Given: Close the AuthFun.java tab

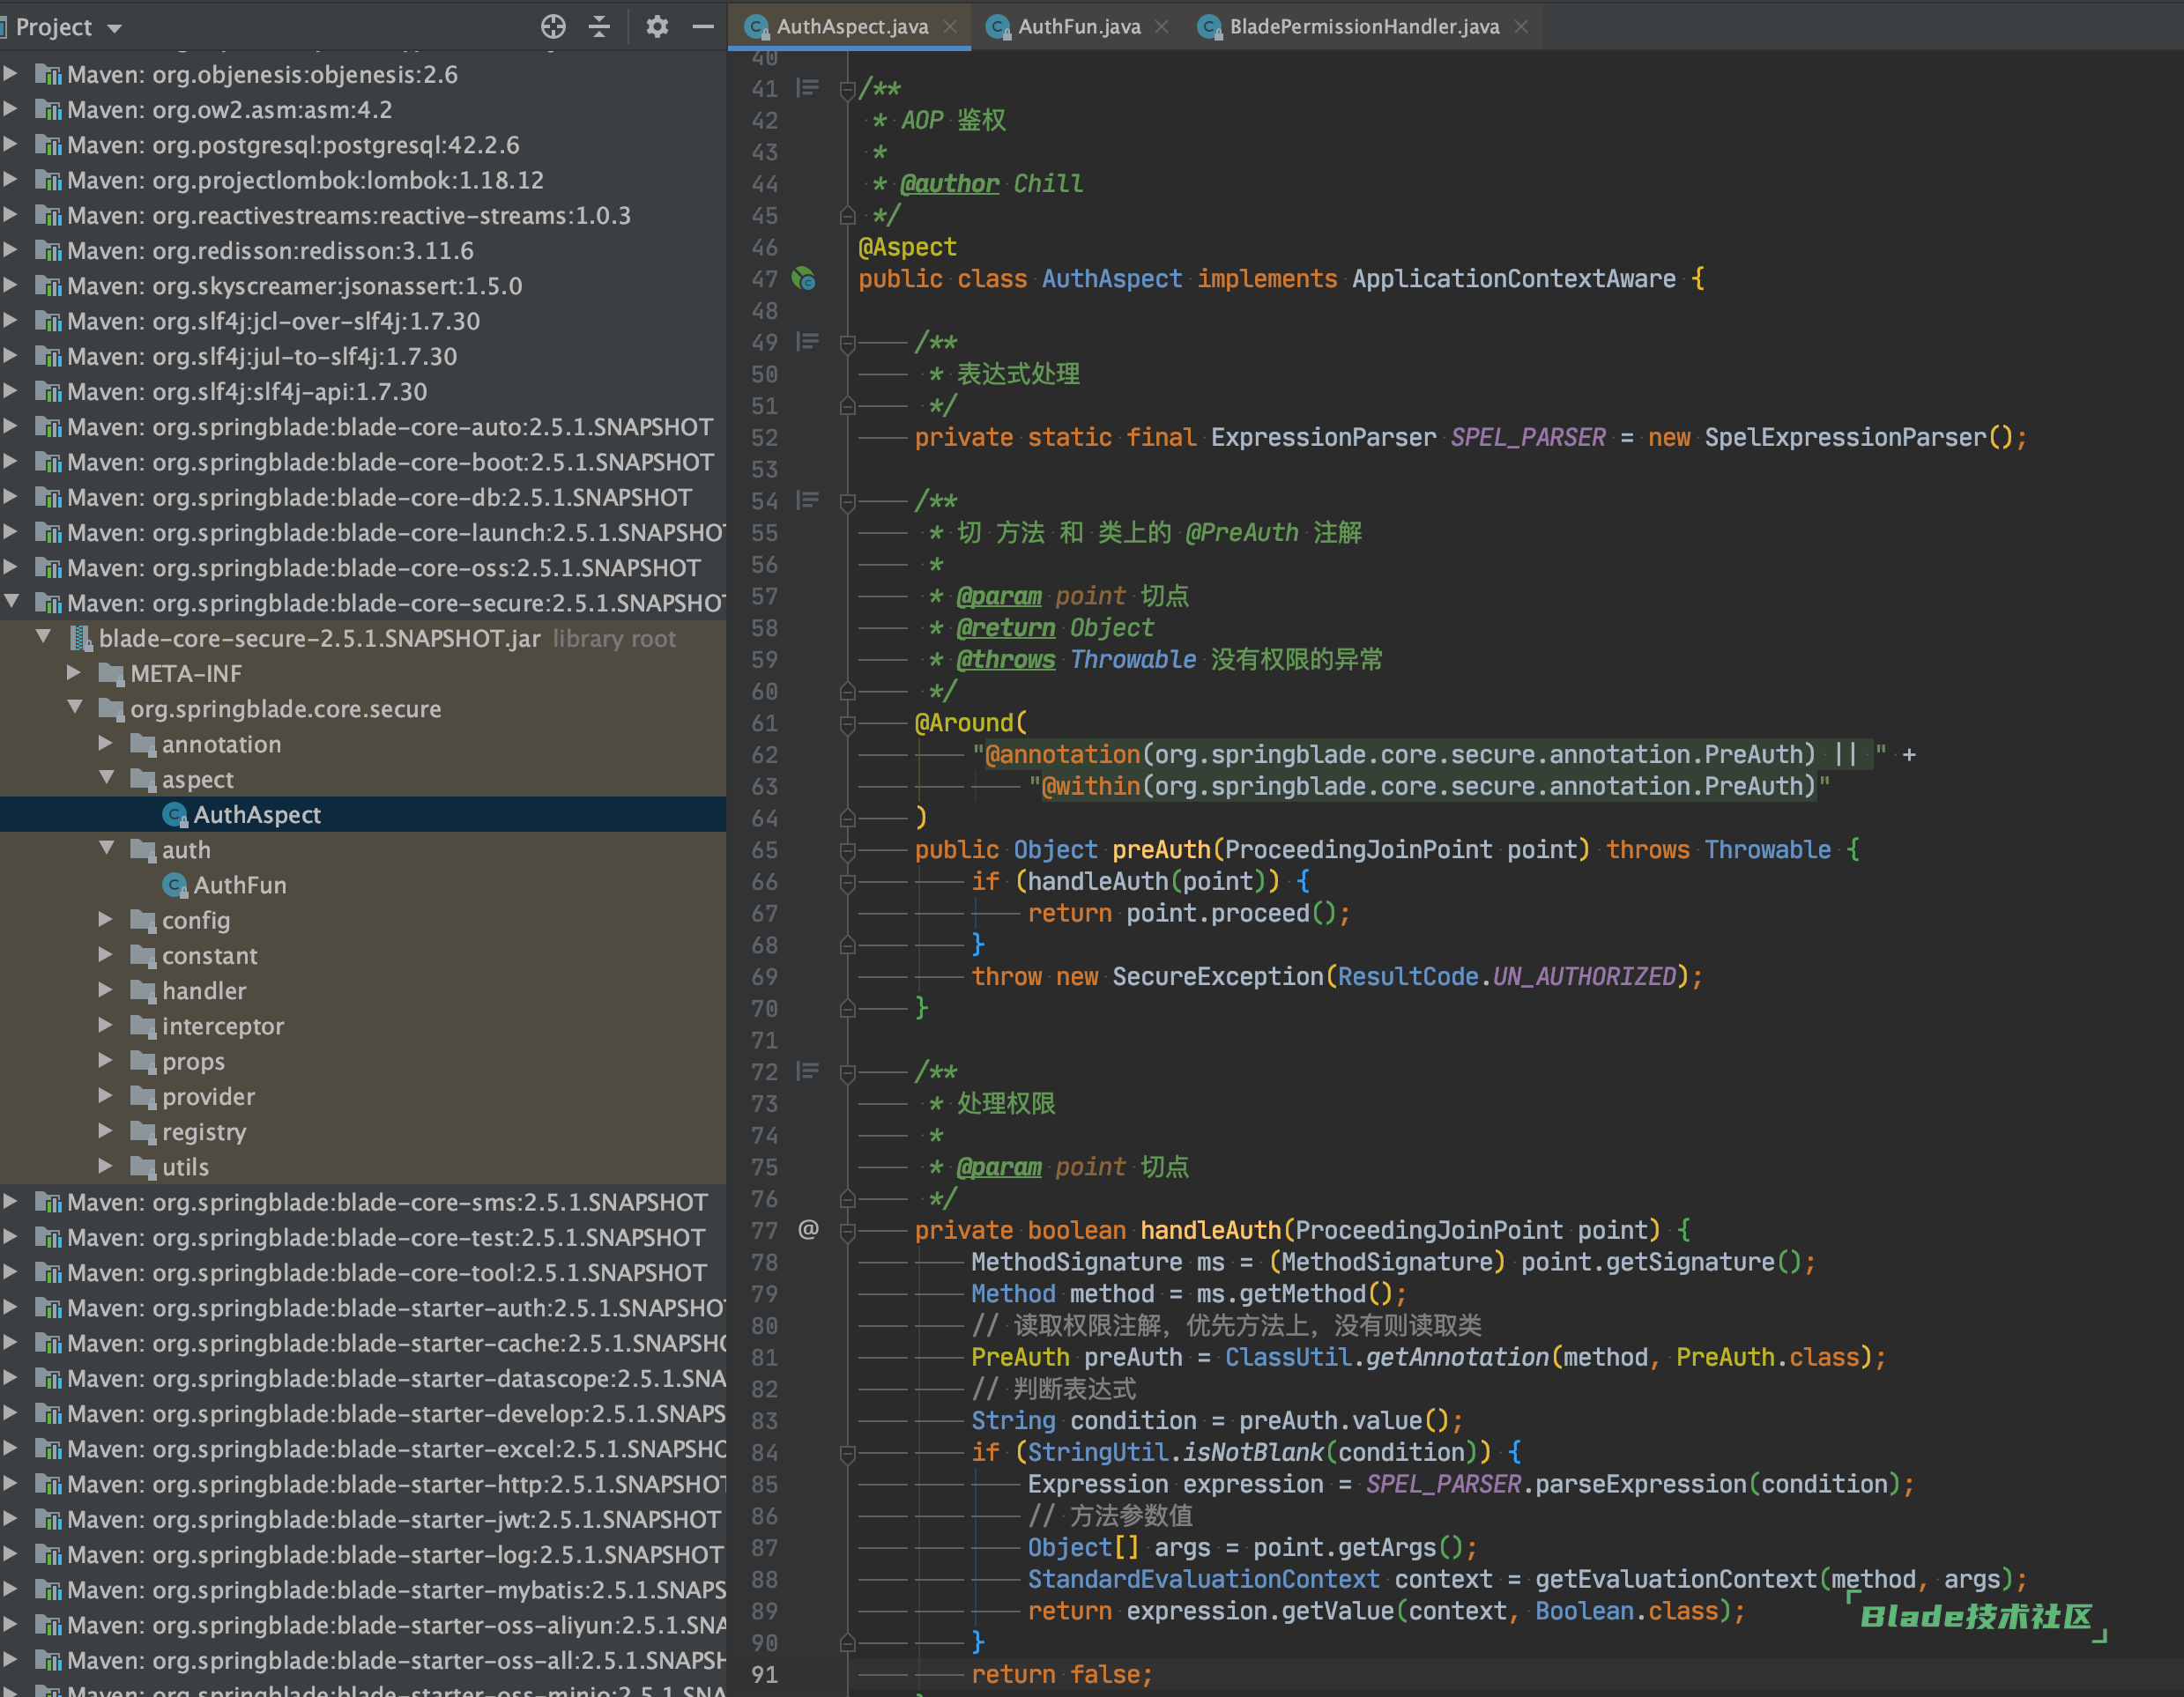Looking at the screenshot, I should (x=1161, y=27).
